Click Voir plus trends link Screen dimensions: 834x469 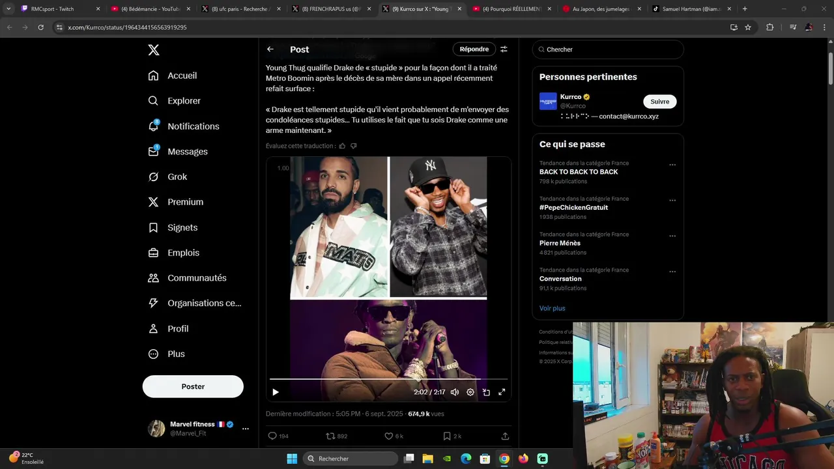click(553, 308)
